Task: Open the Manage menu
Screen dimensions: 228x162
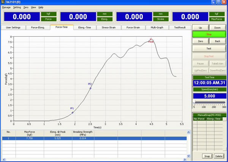Action: coord(6,7)
